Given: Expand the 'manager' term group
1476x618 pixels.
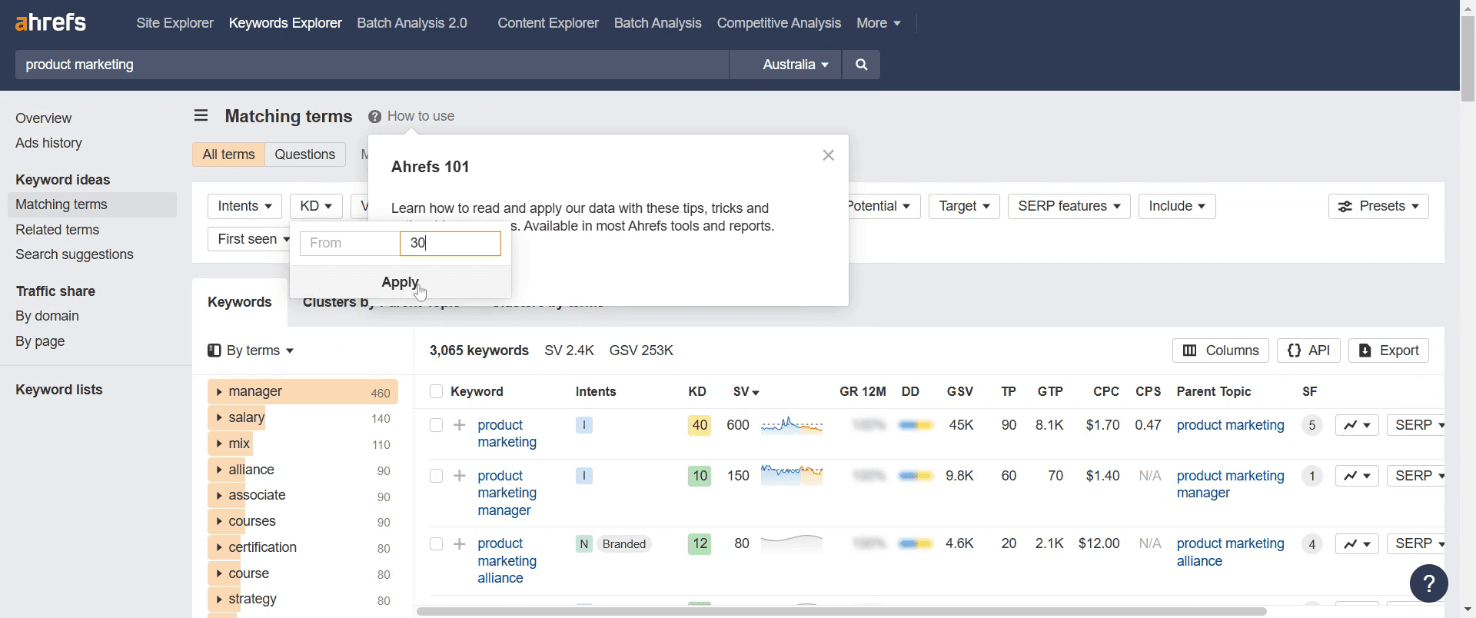Looking at the screenshot, I should [219, 392].
